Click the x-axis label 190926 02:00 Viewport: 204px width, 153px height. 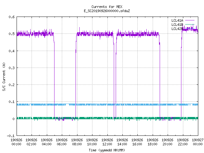31,142
